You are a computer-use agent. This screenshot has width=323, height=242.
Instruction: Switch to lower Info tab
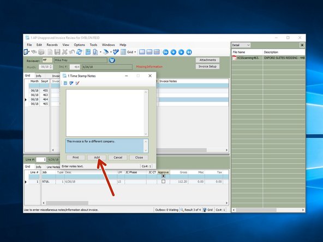[x=39, y=167]
